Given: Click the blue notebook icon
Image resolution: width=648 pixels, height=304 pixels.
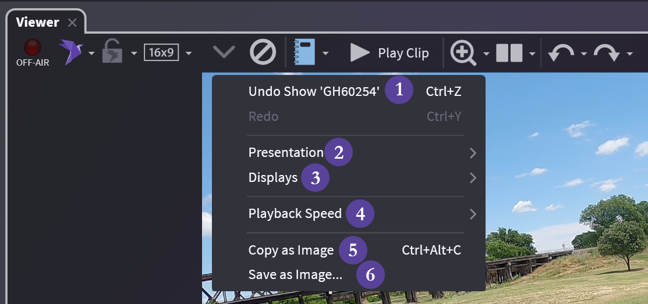Looking at the screenshot, I should click(304, 52).
